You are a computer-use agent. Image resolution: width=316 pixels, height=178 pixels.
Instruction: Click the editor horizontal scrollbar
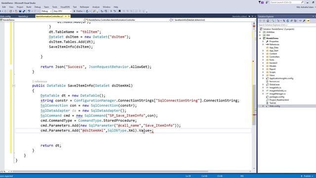tap(111, 172)
